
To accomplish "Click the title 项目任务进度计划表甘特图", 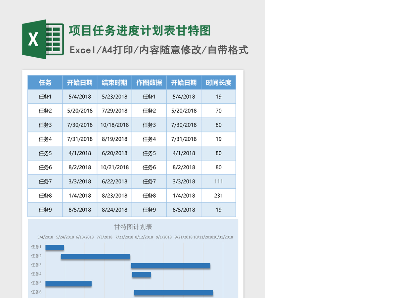I will 140,30.
